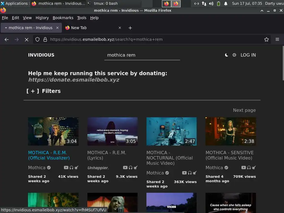Open Mothica channel under R.E.M. Visualizer
Screen dimensions: 284x213
tap(39, 168)
